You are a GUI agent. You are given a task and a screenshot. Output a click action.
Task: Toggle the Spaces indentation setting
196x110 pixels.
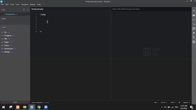186,102
